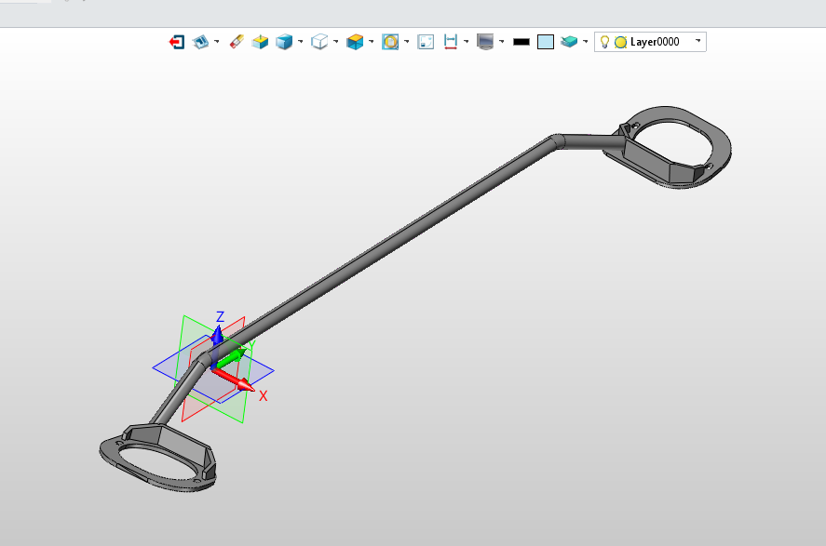Click the square-frame icon right of the zoom dropdown
This screenshot has height=546, width=826.
(x=426, y=42)
